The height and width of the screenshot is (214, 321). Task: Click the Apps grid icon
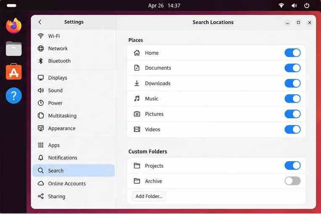41,145
